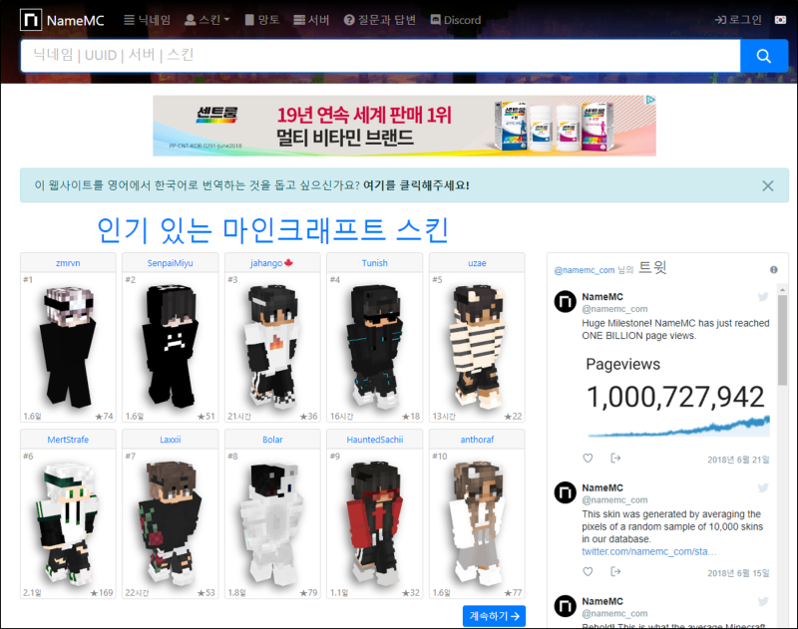The height and width of the screenshot is (629, 798).
Task: Open 질문과 답변 page
Action: (380, 20)
